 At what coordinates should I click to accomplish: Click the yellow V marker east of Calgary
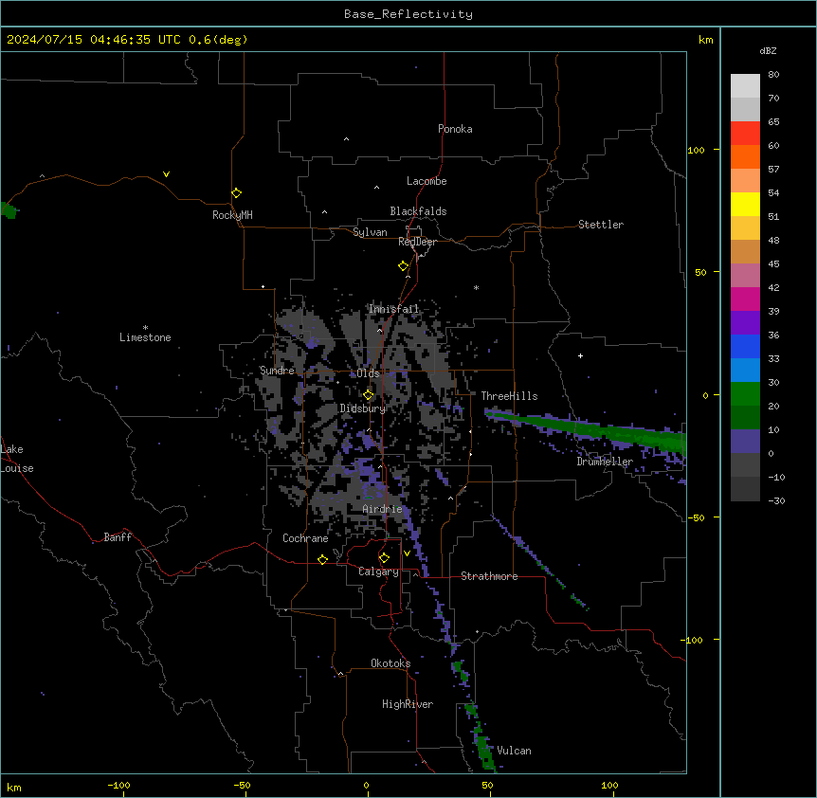pyautogui.click(x=407, y=553)
